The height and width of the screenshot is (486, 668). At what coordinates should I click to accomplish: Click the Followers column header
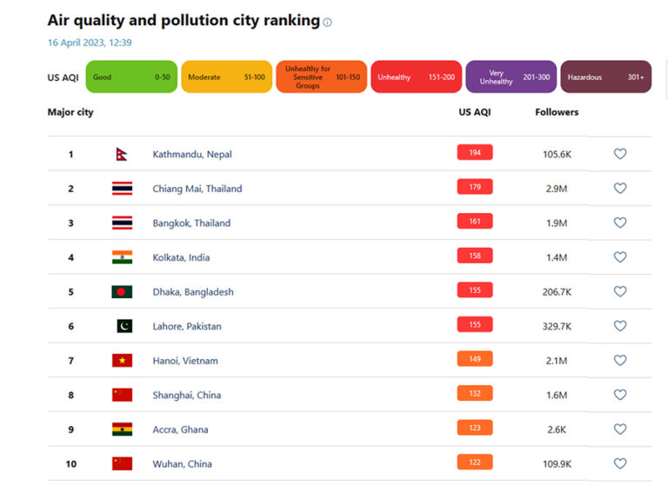pos(557,112)
